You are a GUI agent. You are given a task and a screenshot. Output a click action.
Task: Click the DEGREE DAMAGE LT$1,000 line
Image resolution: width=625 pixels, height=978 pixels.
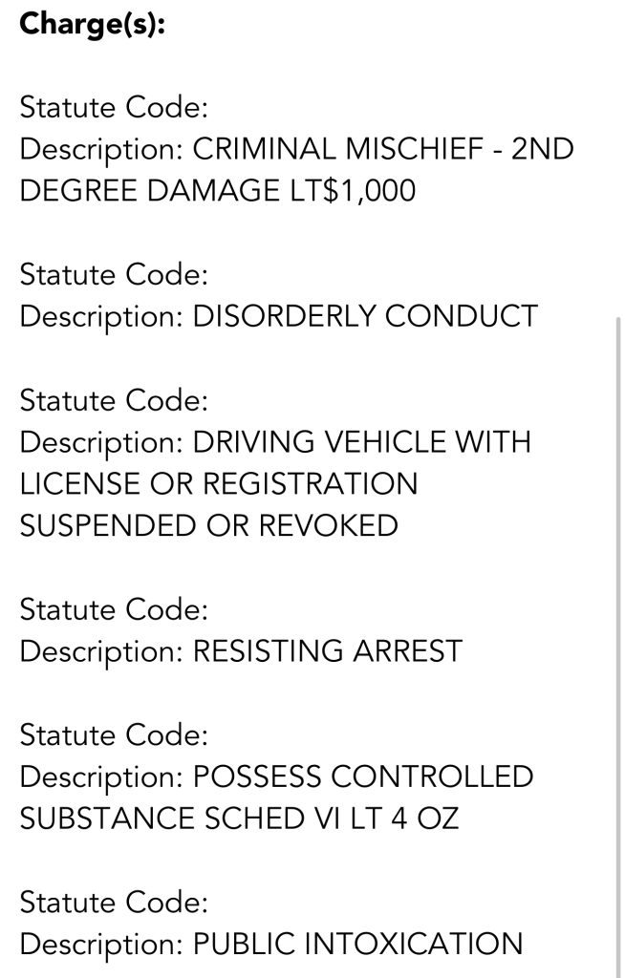218,191
